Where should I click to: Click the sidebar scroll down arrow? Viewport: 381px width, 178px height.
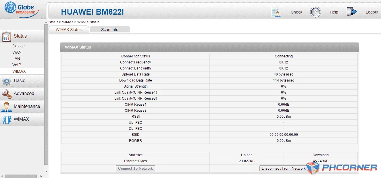[x=46, y=171]
